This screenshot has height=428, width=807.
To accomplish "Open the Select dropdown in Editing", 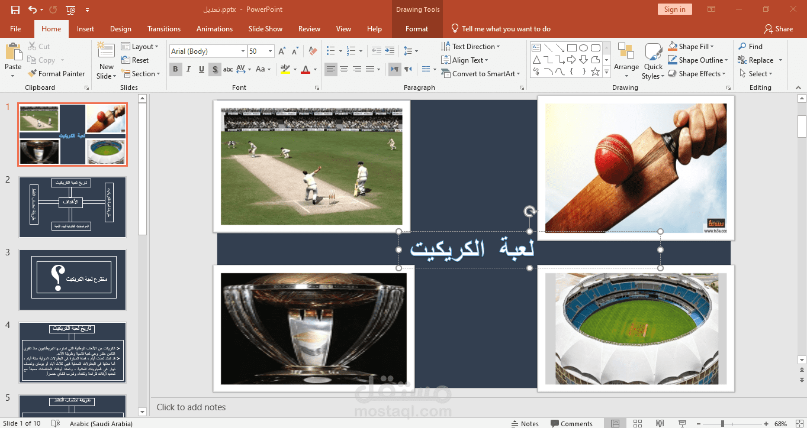I will tap(755, 74).
